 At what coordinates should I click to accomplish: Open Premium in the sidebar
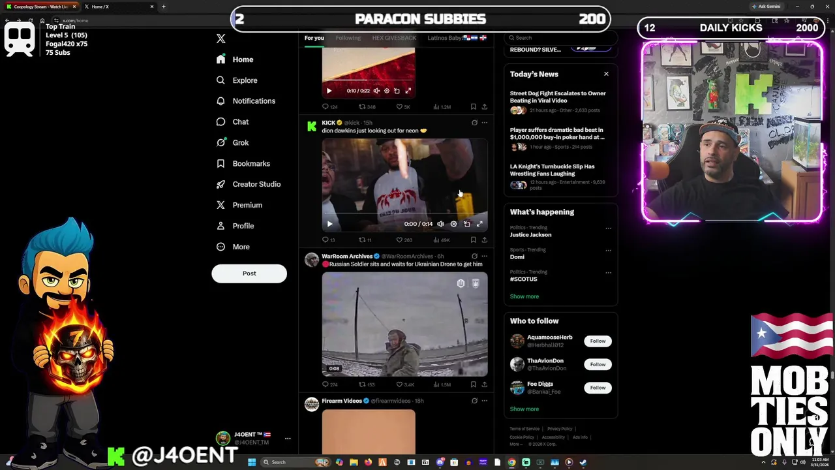tap(239, 205)
